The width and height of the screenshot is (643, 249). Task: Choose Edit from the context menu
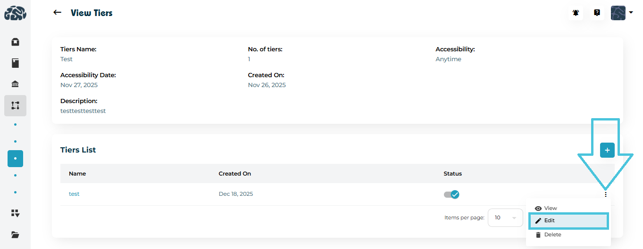pos(549,220)
